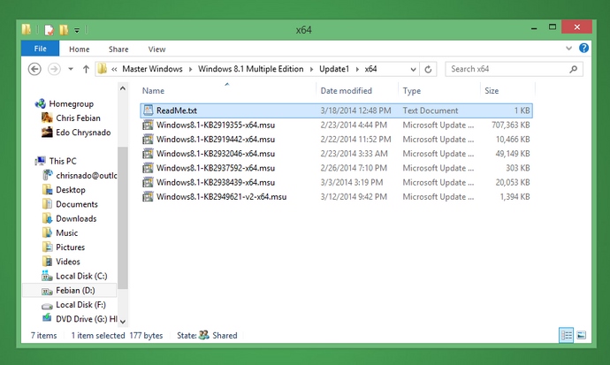Select Chris Febian under Homegroup
The width and height of the screenshot is (610, 365).
(78, 118)
